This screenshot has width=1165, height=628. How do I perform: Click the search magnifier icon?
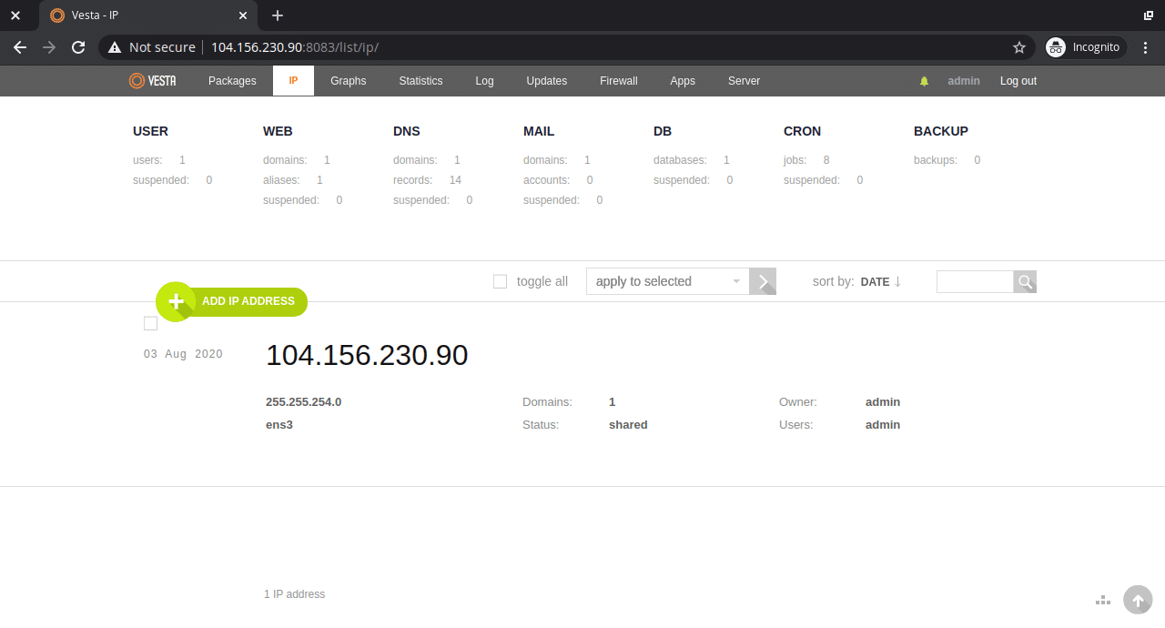point(1025,281)
